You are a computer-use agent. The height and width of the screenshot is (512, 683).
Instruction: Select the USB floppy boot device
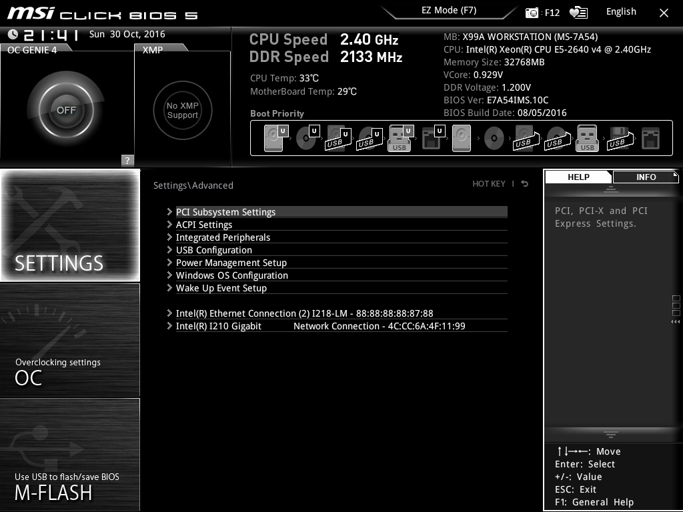(620, 138)
